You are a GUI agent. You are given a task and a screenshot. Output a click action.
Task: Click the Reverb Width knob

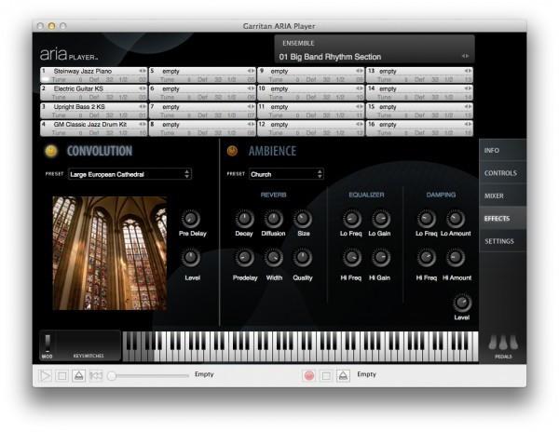point(273,258)
